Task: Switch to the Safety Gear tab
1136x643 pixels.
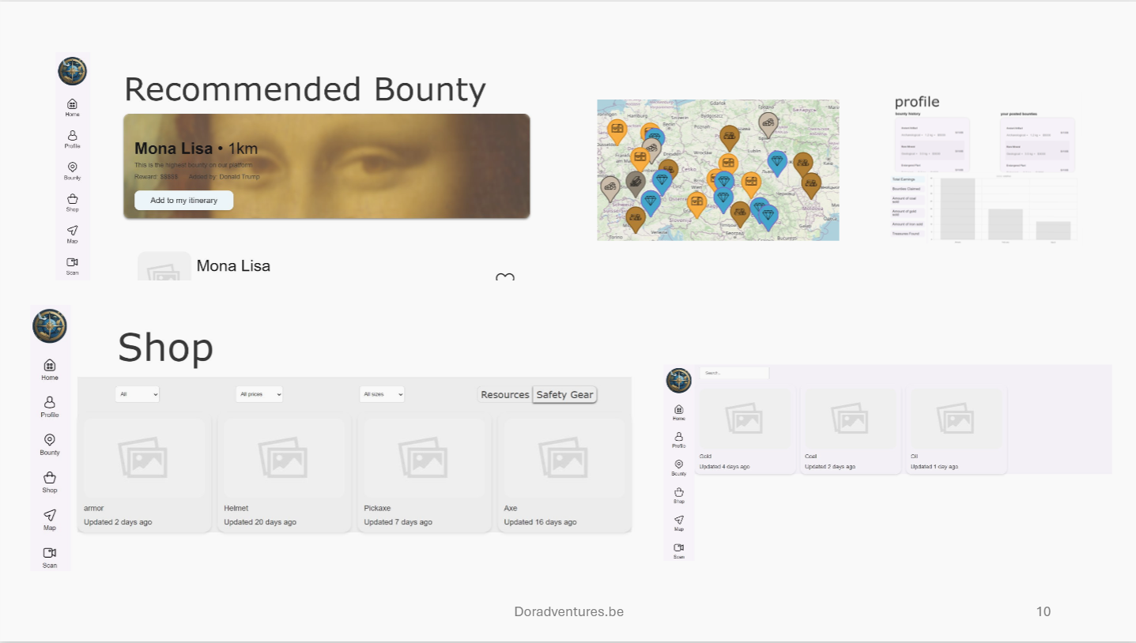Action: 564,395
